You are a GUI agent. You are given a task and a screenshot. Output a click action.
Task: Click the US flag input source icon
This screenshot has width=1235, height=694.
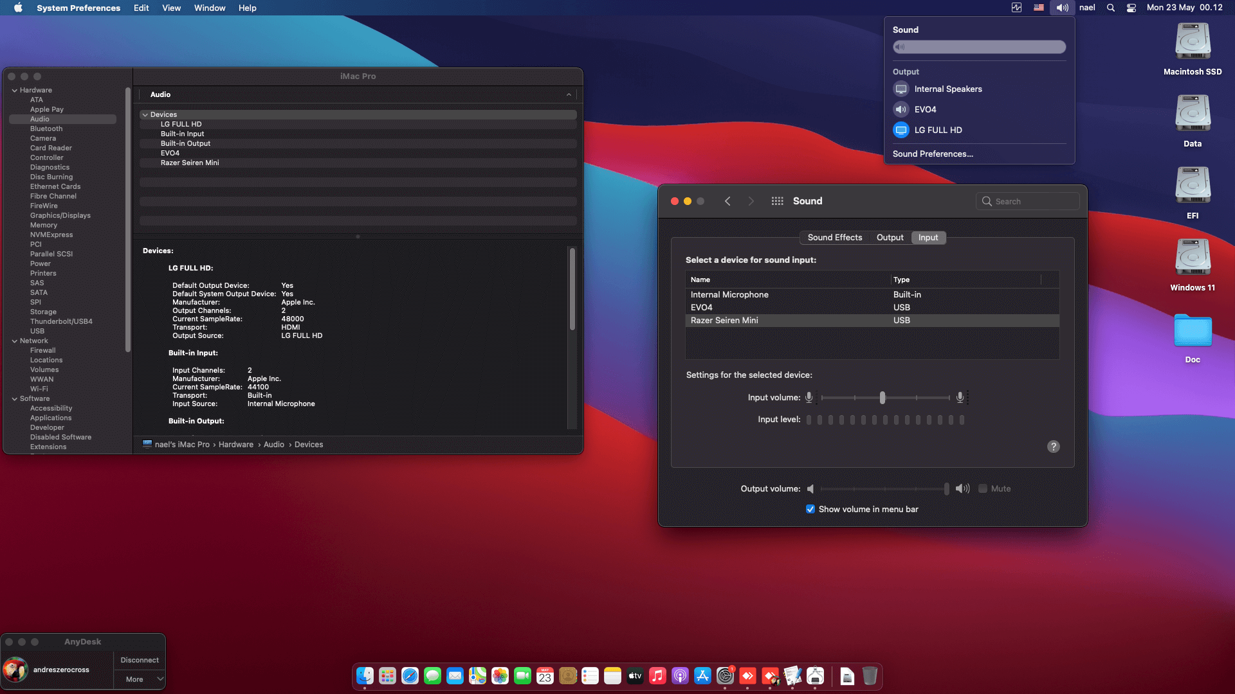coord(1039,8)
